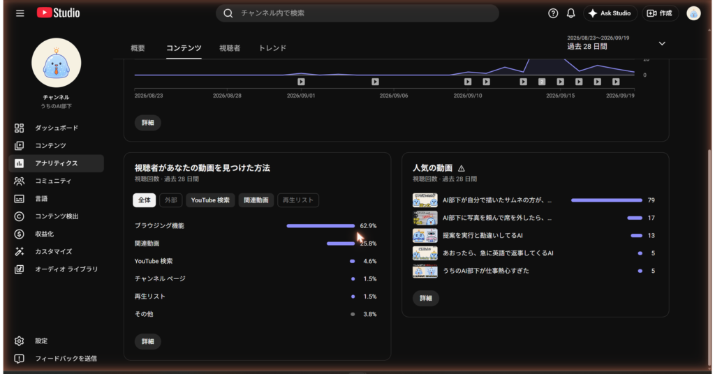Select the 外部 filter chip
The height and width of the screenshot is (374, 715).
coord(171,200)
